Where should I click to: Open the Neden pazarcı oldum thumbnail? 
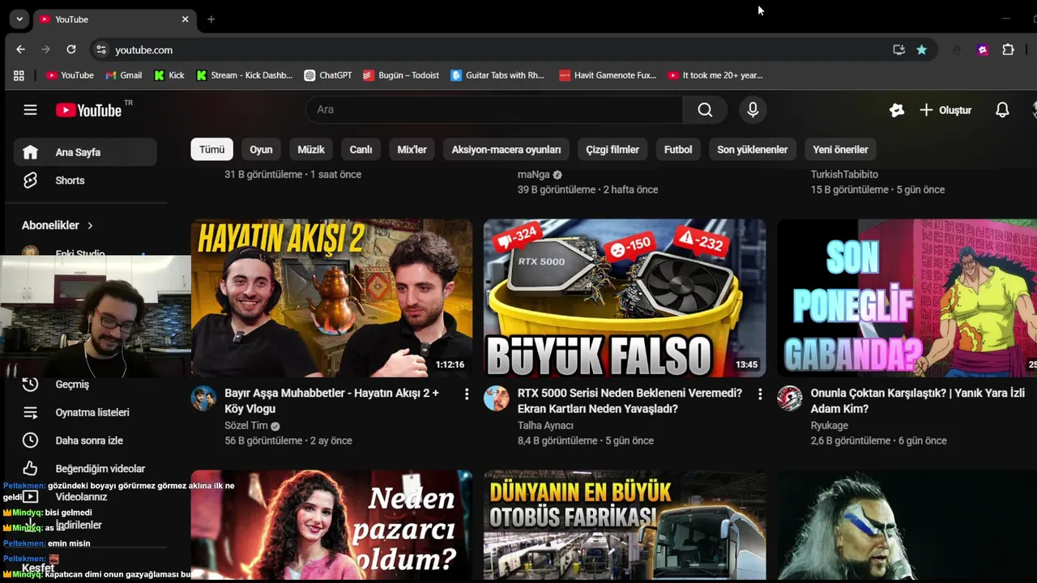coord(331,525)
